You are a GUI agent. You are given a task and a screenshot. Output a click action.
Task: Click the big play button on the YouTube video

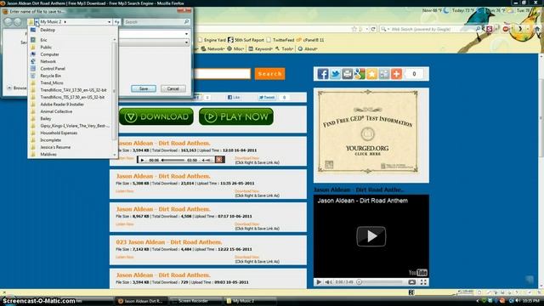[371, 236]
